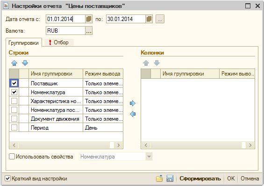Expand the Номенклатура properties dropdown

coord(149,157)
